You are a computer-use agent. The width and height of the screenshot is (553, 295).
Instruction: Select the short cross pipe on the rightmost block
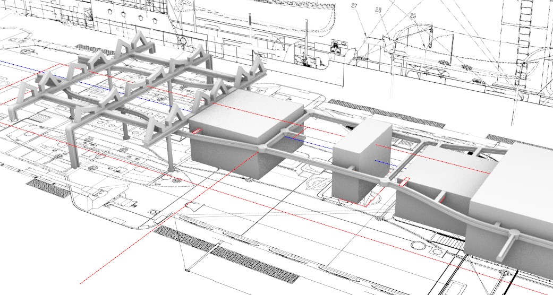point(509,245)
